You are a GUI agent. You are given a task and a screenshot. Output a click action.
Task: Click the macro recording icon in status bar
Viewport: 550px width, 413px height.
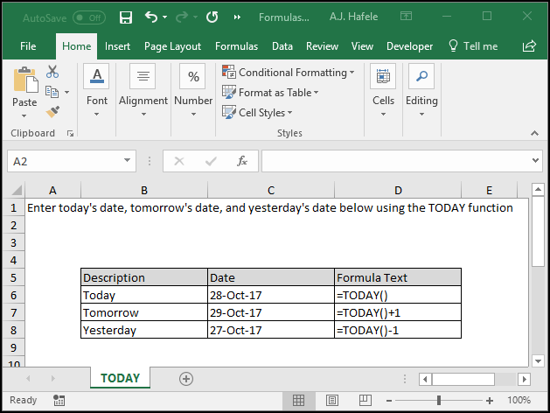[x=59, y=401]
